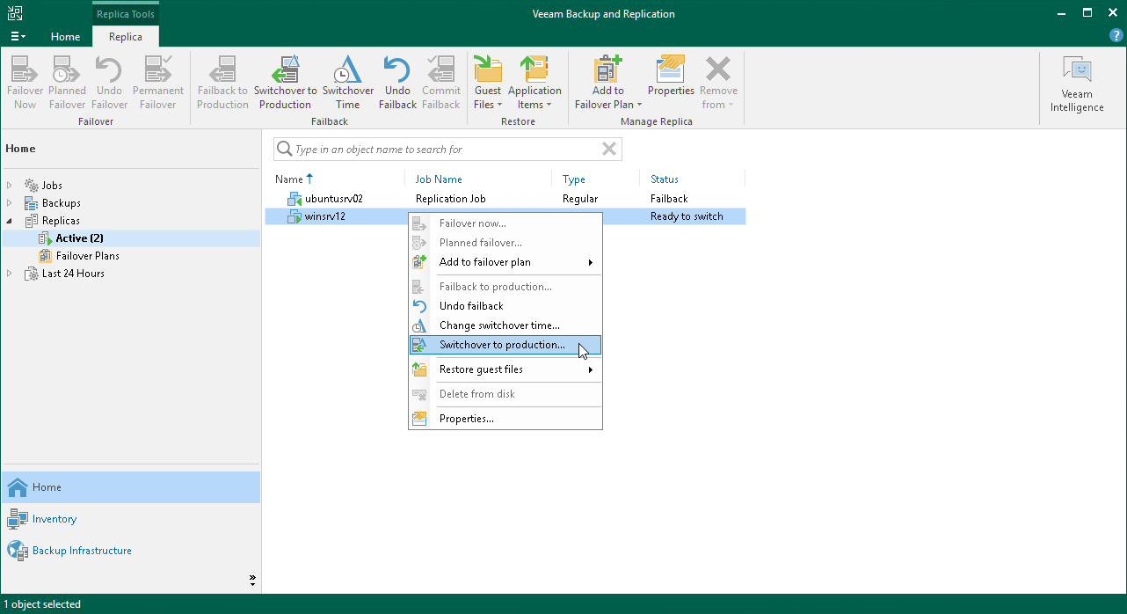Open the Backup Infrastructure pane
The image size is (1127, 614).
coord(130,551)
